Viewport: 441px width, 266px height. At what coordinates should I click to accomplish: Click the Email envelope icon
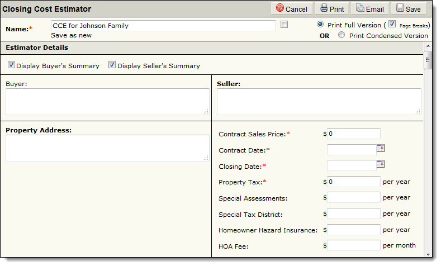[x=360, y=8]
